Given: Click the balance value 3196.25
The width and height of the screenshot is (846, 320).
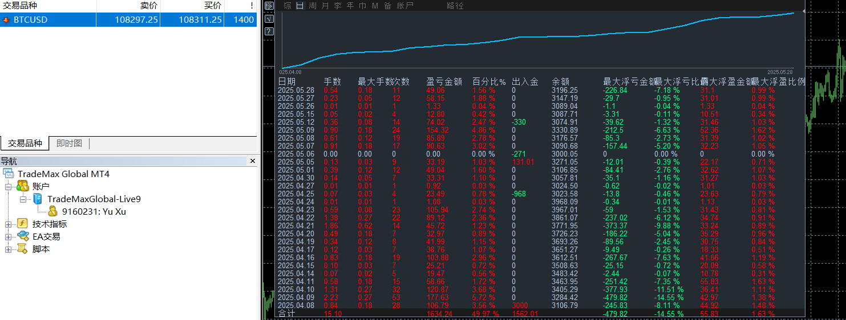Looking at the screenshot, I should click(x=565, y=90).
